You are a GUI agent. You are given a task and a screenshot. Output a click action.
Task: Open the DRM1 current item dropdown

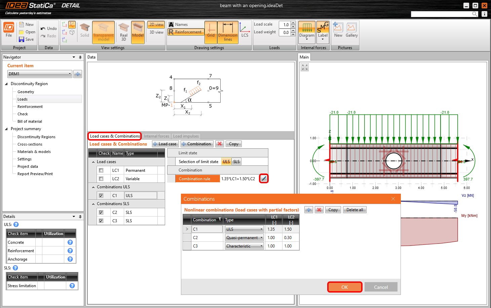point(69,74)
